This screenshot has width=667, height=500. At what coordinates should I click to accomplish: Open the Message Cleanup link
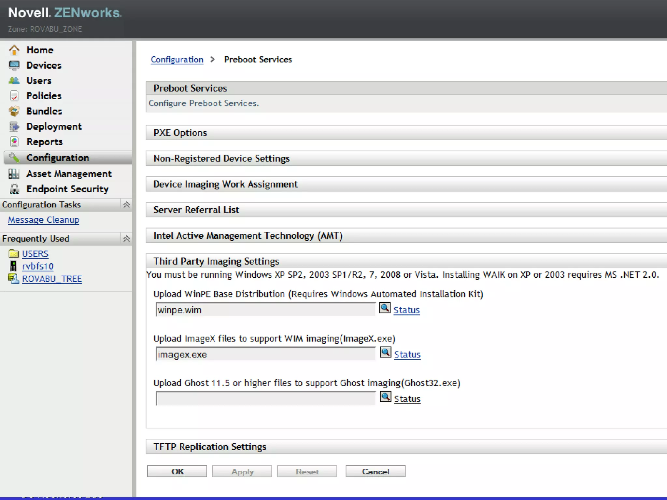pyautogui.click(x=43, y=220)
